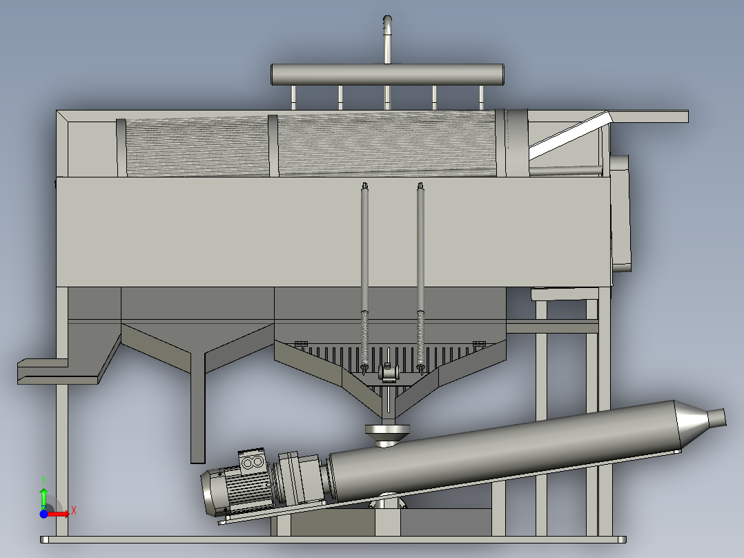Image resolution: width=744 pixels, height=558 pixels.
Task: Select the base frame bottom plate
Action: point(333,539)
